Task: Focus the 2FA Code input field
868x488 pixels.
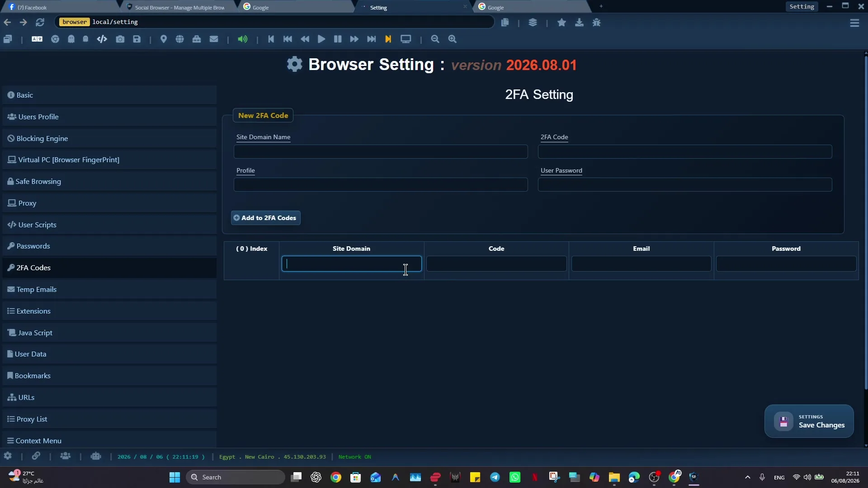Action: coord(685,152)
